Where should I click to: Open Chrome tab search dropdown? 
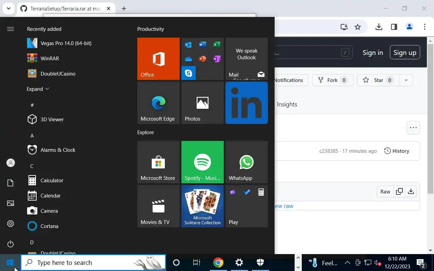[x=8, y=8]
